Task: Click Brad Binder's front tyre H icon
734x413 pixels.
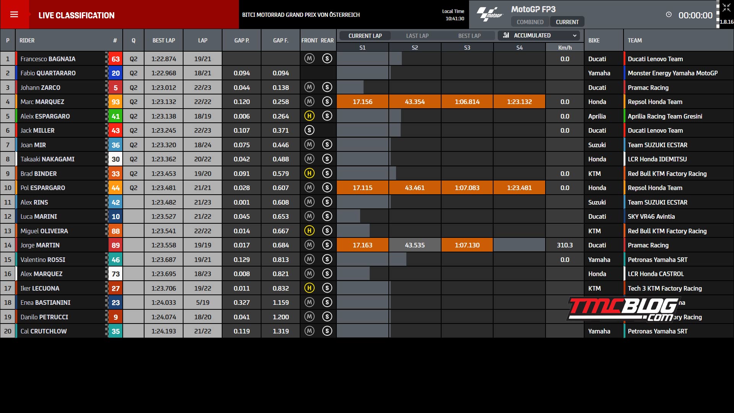Action: pyautogui.click(x=309, y=173)
